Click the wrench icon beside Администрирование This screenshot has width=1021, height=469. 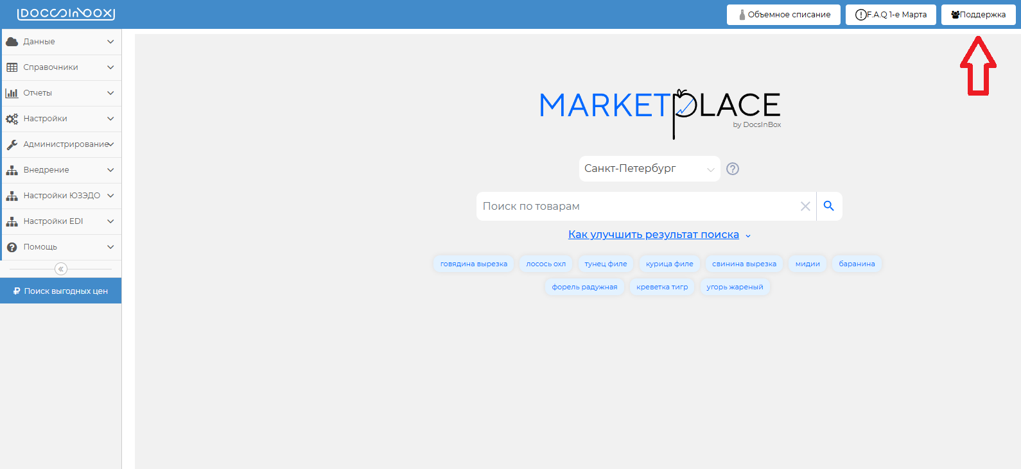12,144
